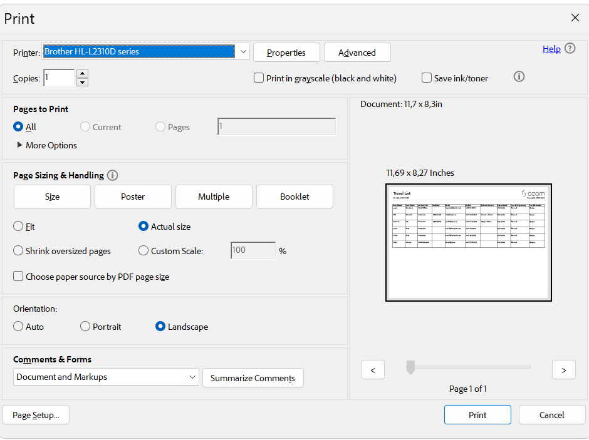This screenshot has width=589, height=440.
Task: Enable Save ink/toner checkbox
Action: pos(426,78)
